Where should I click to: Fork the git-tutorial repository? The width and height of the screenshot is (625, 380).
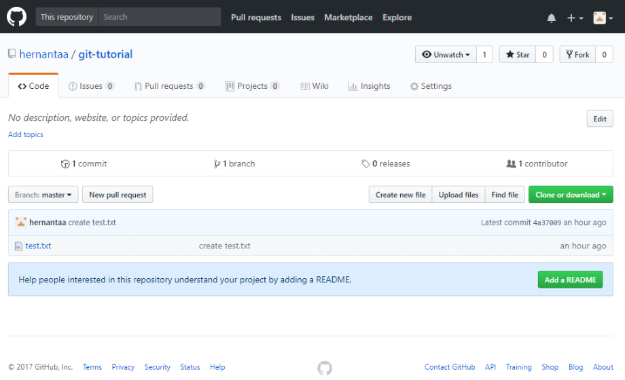click(x=577, y=54)
